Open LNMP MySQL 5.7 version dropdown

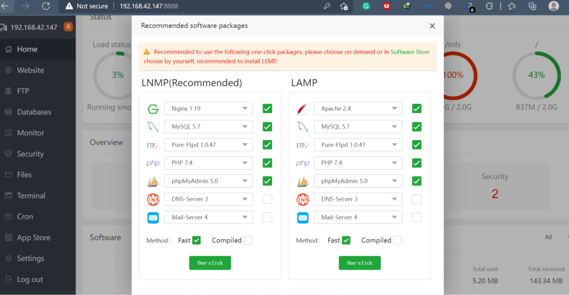pos(208,126)
